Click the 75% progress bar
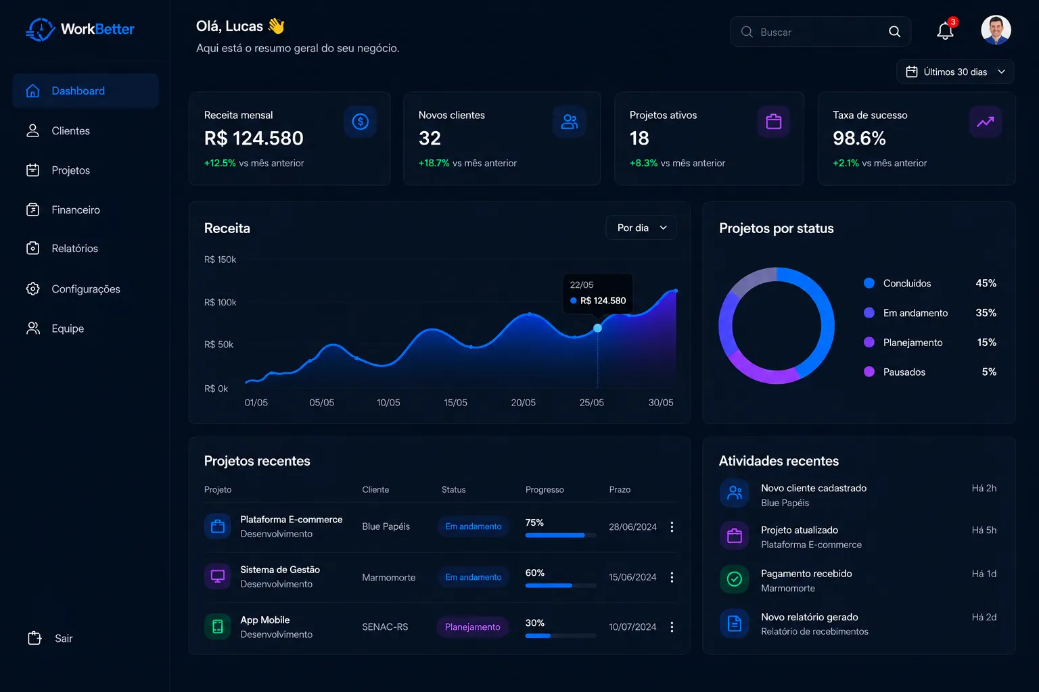The height and width of the screenshot is (692, 1039). [x=561, y=535]
